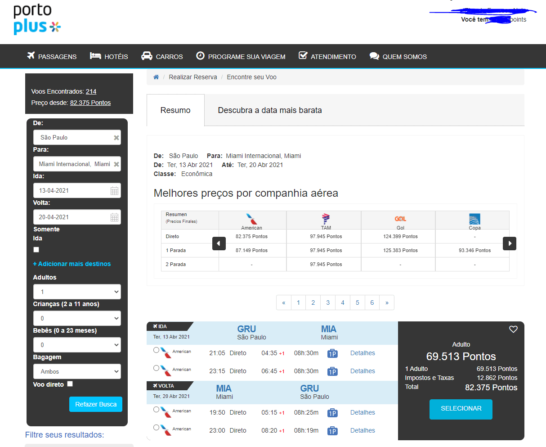Open the HOTÉIS menu item
The width and height of the screenshot is (546, 447).
(109, 57)
